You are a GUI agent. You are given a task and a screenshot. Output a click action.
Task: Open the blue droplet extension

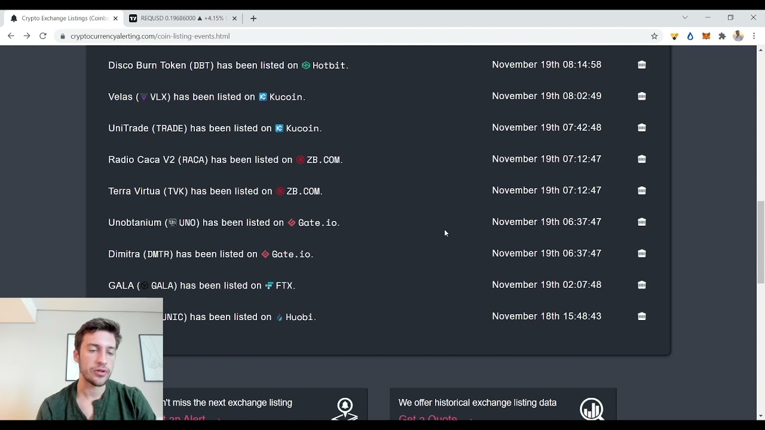pos(690,36)
